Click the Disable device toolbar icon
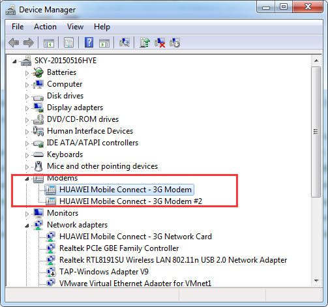This screenshot has width=328, height=307. click(x=175, y=42)
